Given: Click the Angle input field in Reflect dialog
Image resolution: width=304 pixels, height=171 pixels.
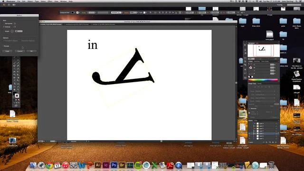Looking at the screenshot, I should tap(19, 31).
